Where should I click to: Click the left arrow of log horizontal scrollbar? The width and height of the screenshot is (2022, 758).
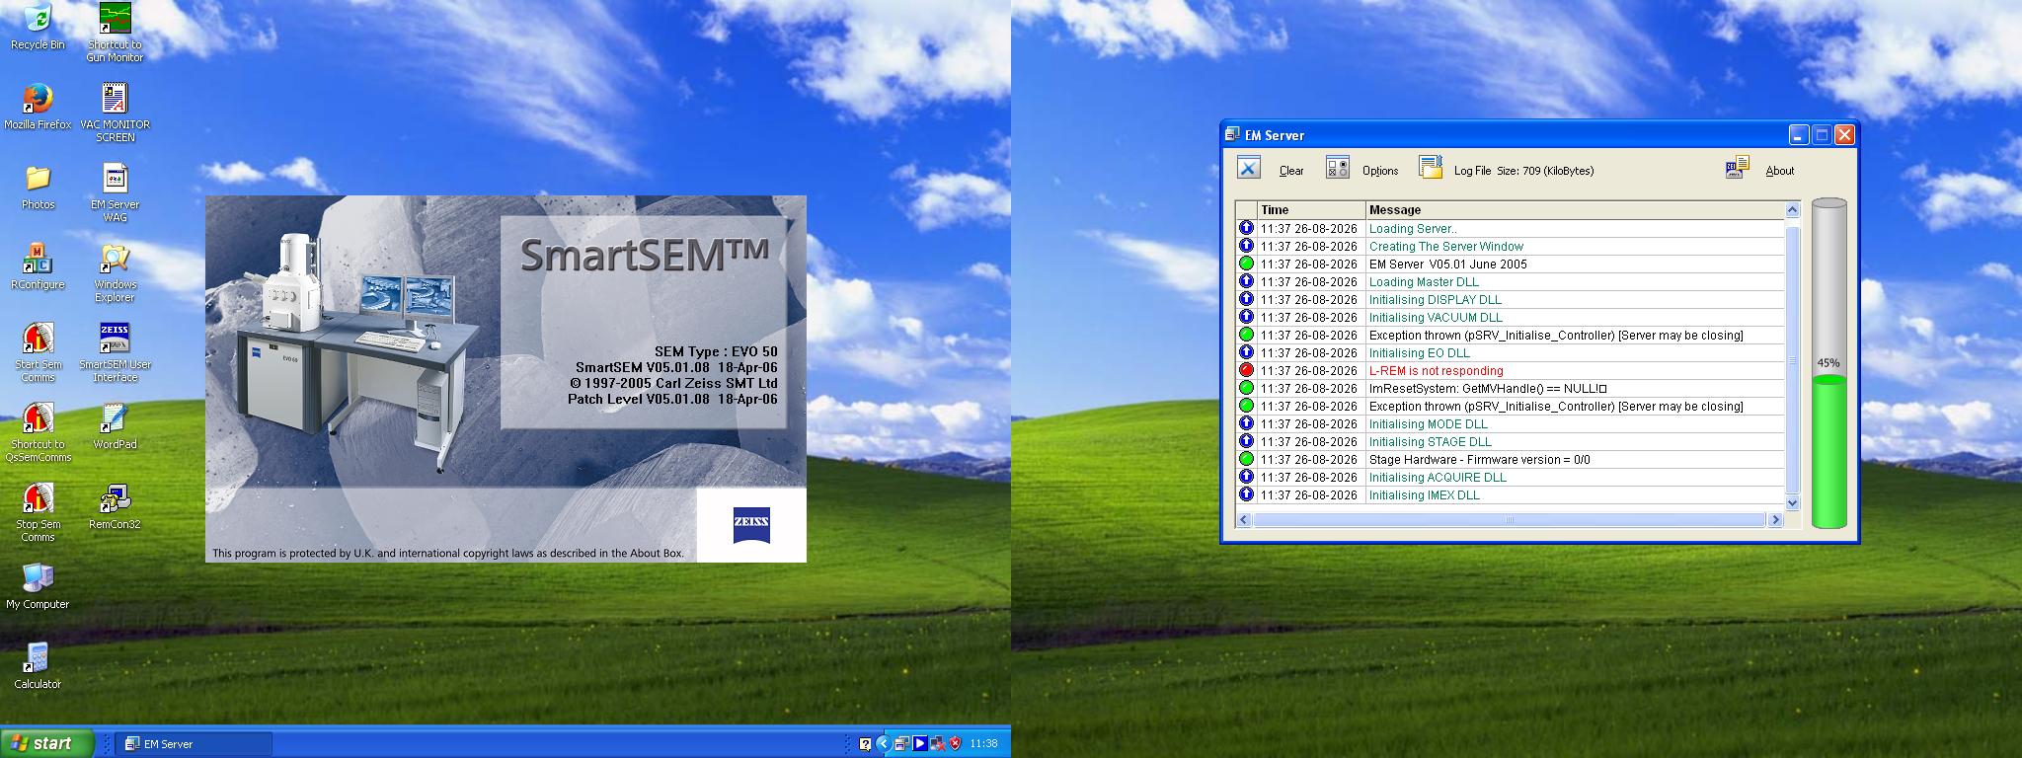click(1244, 519)
